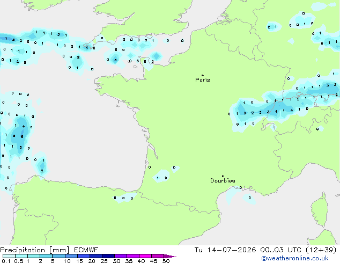The width and height of the screenshot is (340, 263).
Task: Click the '25' legend value
Action: tap(104, 261)
